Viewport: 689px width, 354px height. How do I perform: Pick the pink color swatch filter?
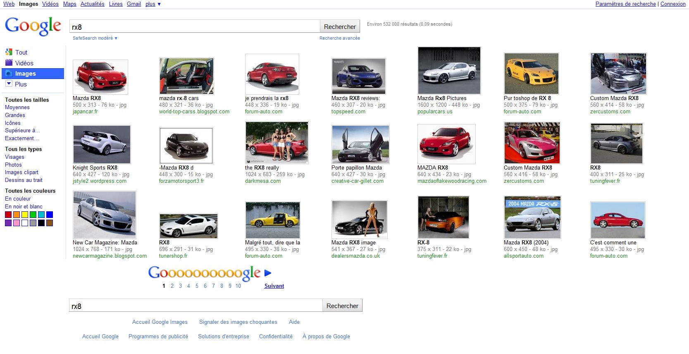pos(17,223)
